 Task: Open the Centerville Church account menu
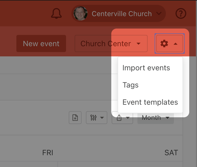(122, 14)
